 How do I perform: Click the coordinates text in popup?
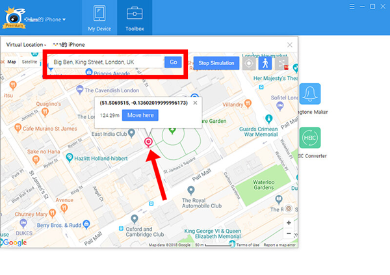144,103
